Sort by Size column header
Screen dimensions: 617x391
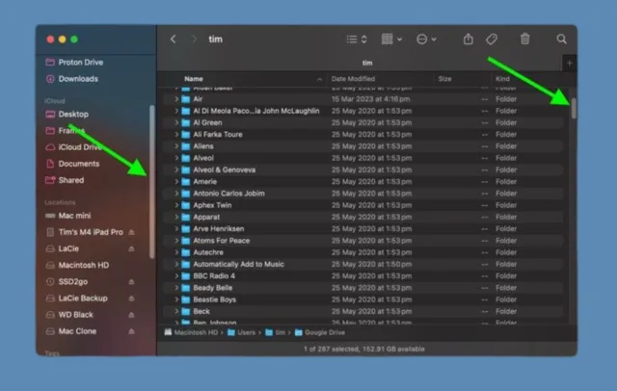444,79
